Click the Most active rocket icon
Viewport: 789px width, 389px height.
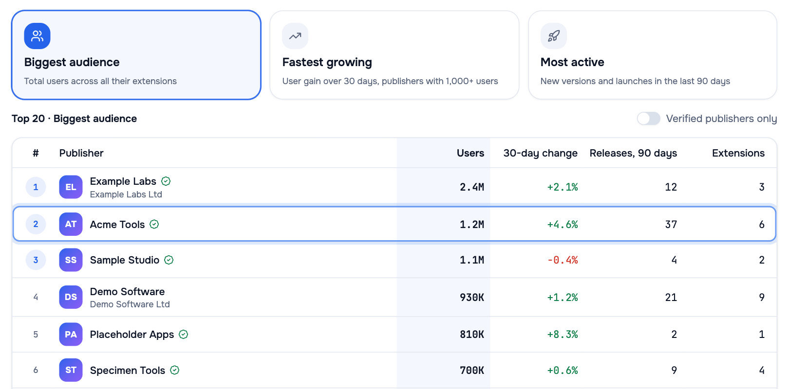pos(553,36)
